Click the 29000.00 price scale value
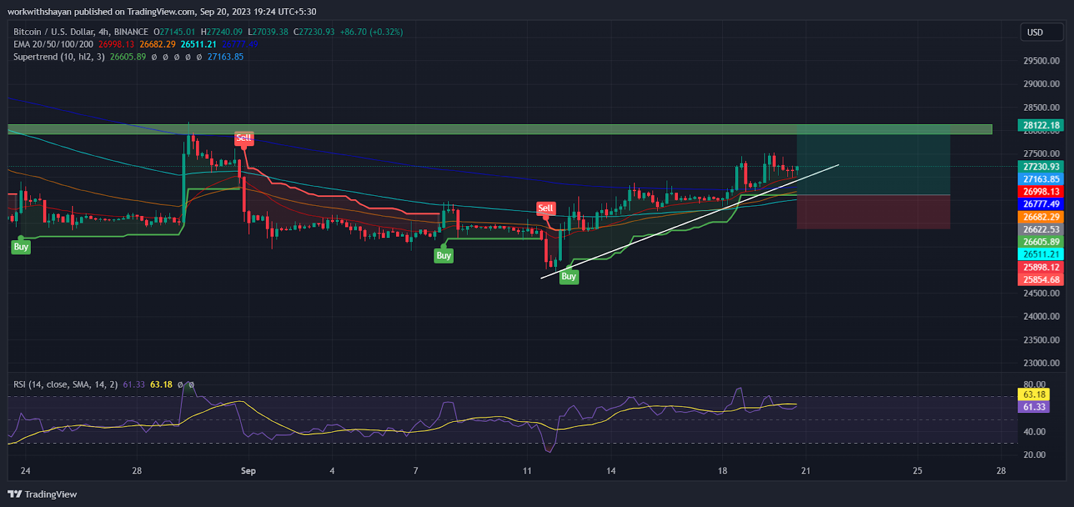 [x=1041, y=84]
